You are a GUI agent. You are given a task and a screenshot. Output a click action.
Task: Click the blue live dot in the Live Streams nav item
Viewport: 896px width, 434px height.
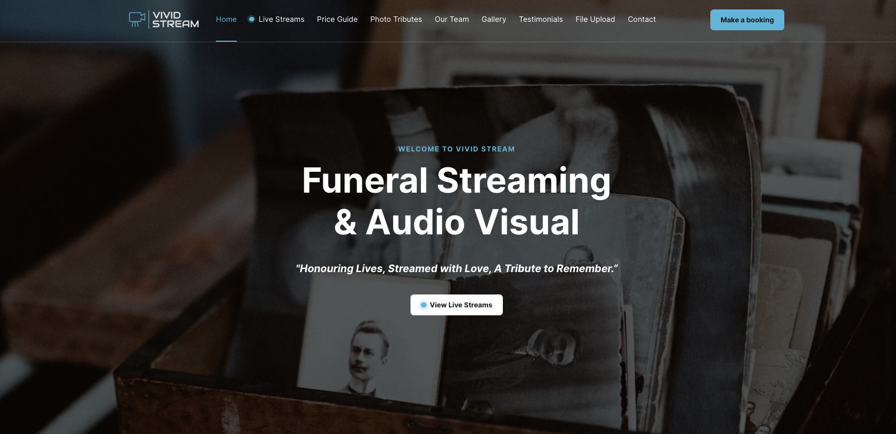coord(252,19)
